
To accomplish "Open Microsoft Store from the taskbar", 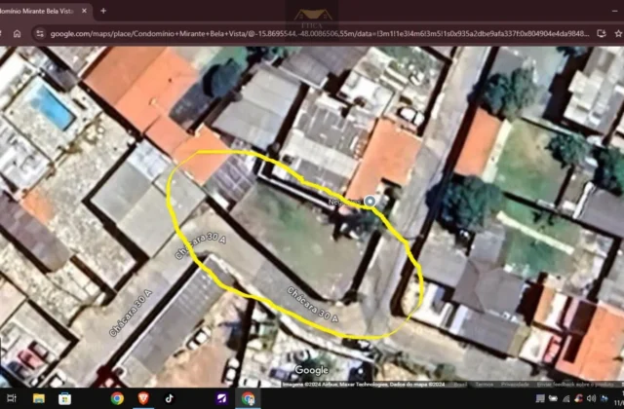I will pos(64,398).
